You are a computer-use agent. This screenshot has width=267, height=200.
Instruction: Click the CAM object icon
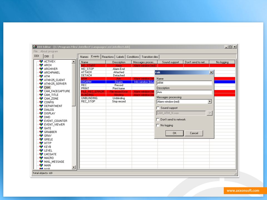tap(41, 87)
